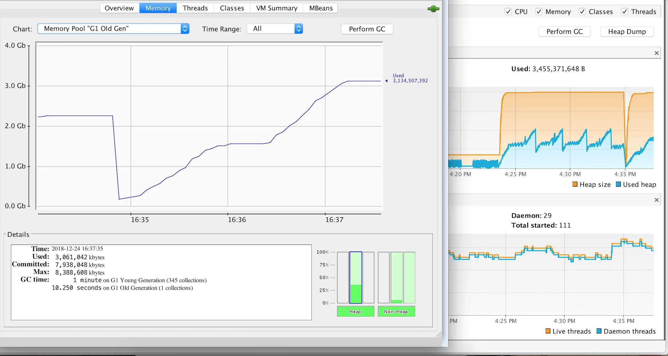Close the heap memory chart panel
The width and height of the screenshot is (668, 356).
(x=656, y=53)
